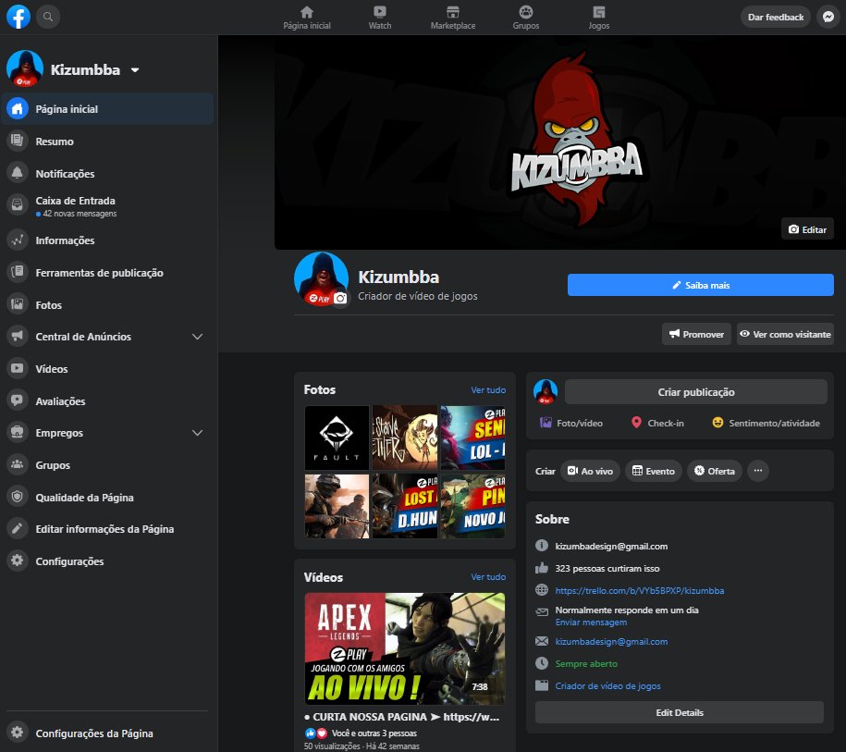This screenshot has height=752, width=846.
Task: Open Configurações gear in the sidebar
Action: (108, 561)
